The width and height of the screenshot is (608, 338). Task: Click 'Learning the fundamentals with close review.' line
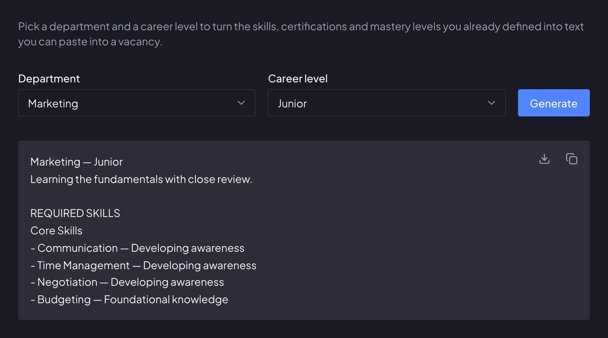(141, 179)
